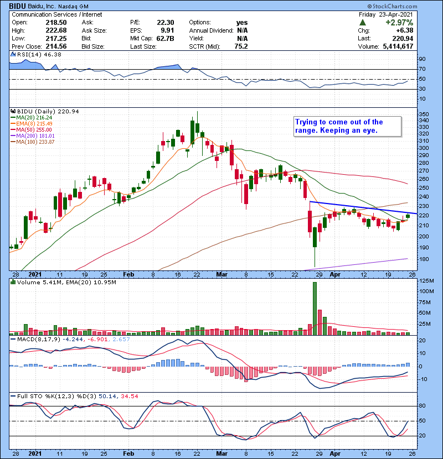Click the 350 price scale label
443x459 pixels.
click(424, 114)
